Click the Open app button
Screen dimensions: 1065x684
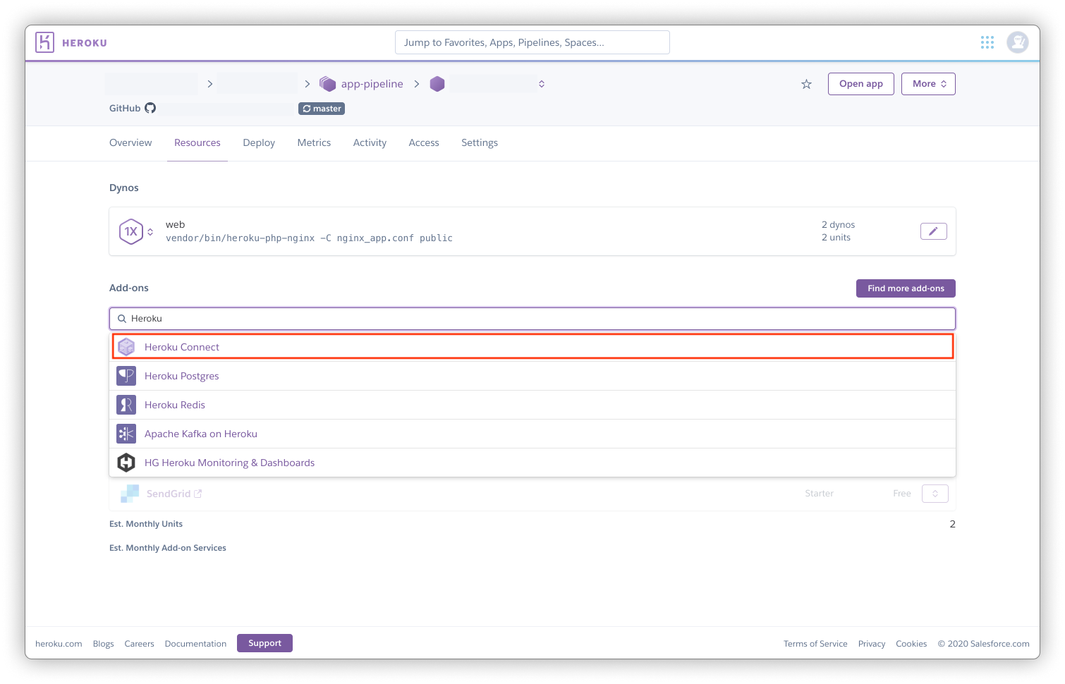point(861,84)
